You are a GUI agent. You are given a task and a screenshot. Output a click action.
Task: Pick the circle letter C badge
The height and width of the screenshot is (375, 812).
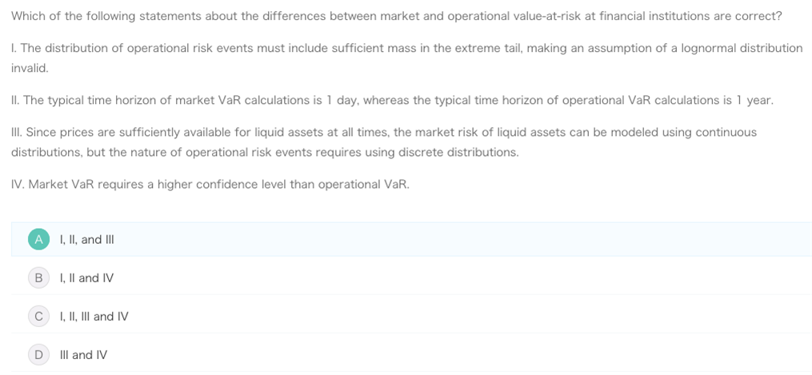(38, 316)
